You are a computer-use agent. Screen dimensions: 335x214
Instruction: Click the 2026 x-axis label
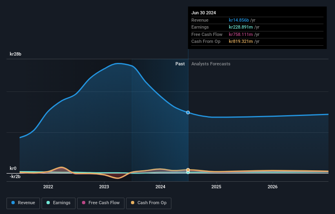(x=273, y=187)
